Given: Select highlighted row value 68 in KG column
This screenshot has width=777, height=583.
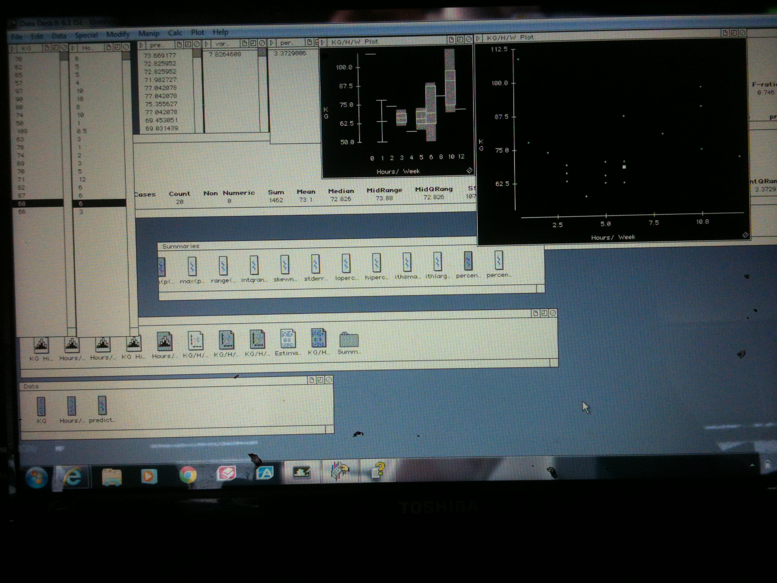Looking at the screenshot, I should click(x=22, y=203).
